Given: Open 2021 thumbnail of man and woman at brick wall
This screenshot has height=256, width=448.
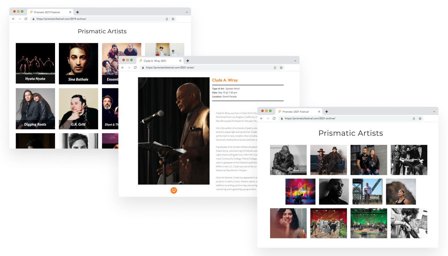Looking at the screenshot, I should (x=369, y=160).
